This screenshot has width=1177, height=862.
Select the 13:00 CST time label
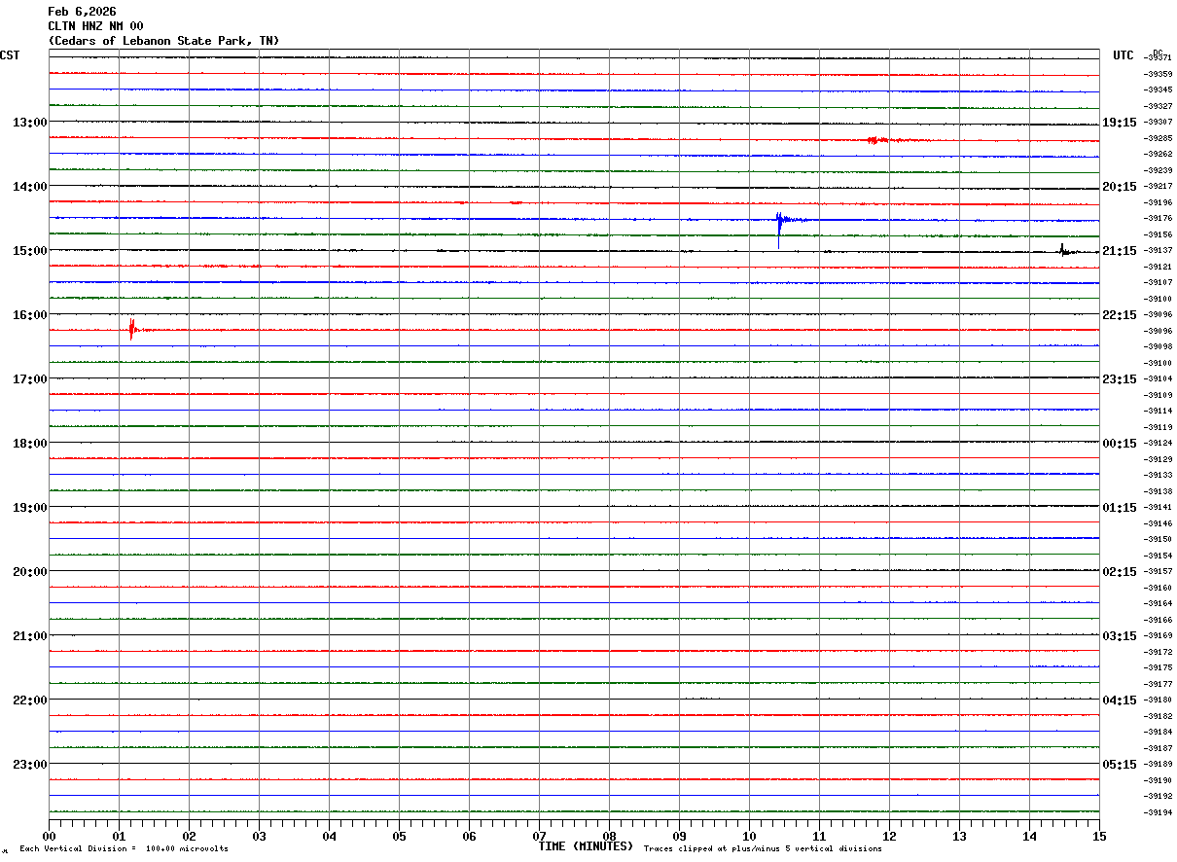tap(29, 123)
